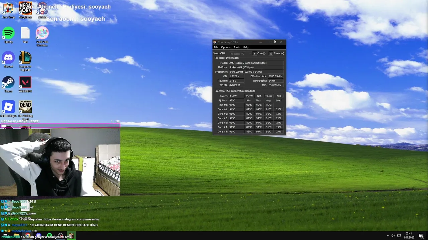This screenshot has height=240, width=428.
Task: Expand the Select CPU Processor #0 dropdown
Action: pos(239,53)
